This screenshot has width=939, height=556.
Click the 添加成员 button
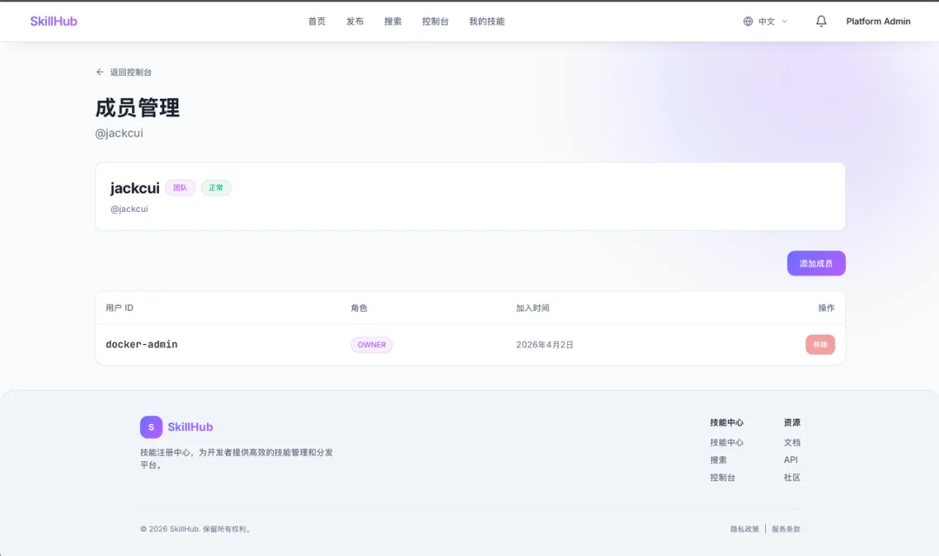point(816,262)
